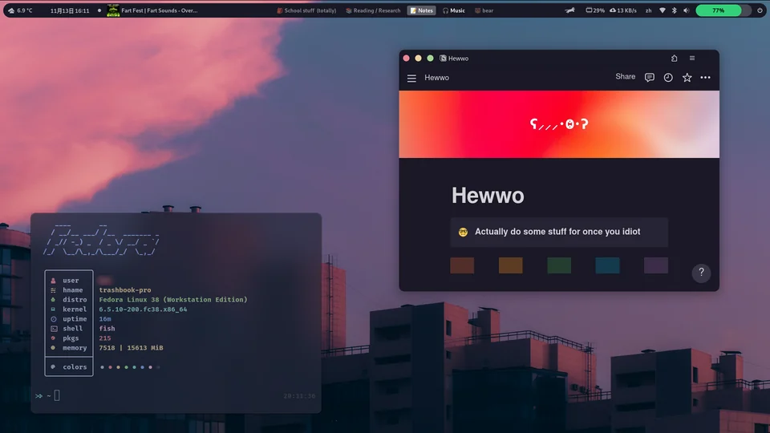The width and height of the screenshot is (770, 433).
Task: Switch to Reading / Research workspace
Action: pyautogui.click(x=373, y=10)
